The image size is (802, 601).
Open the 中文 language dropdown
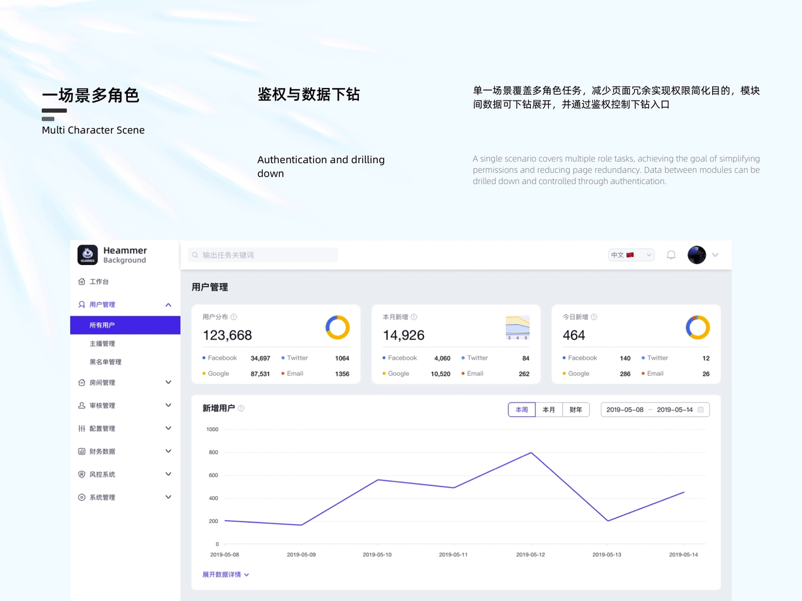630,254
